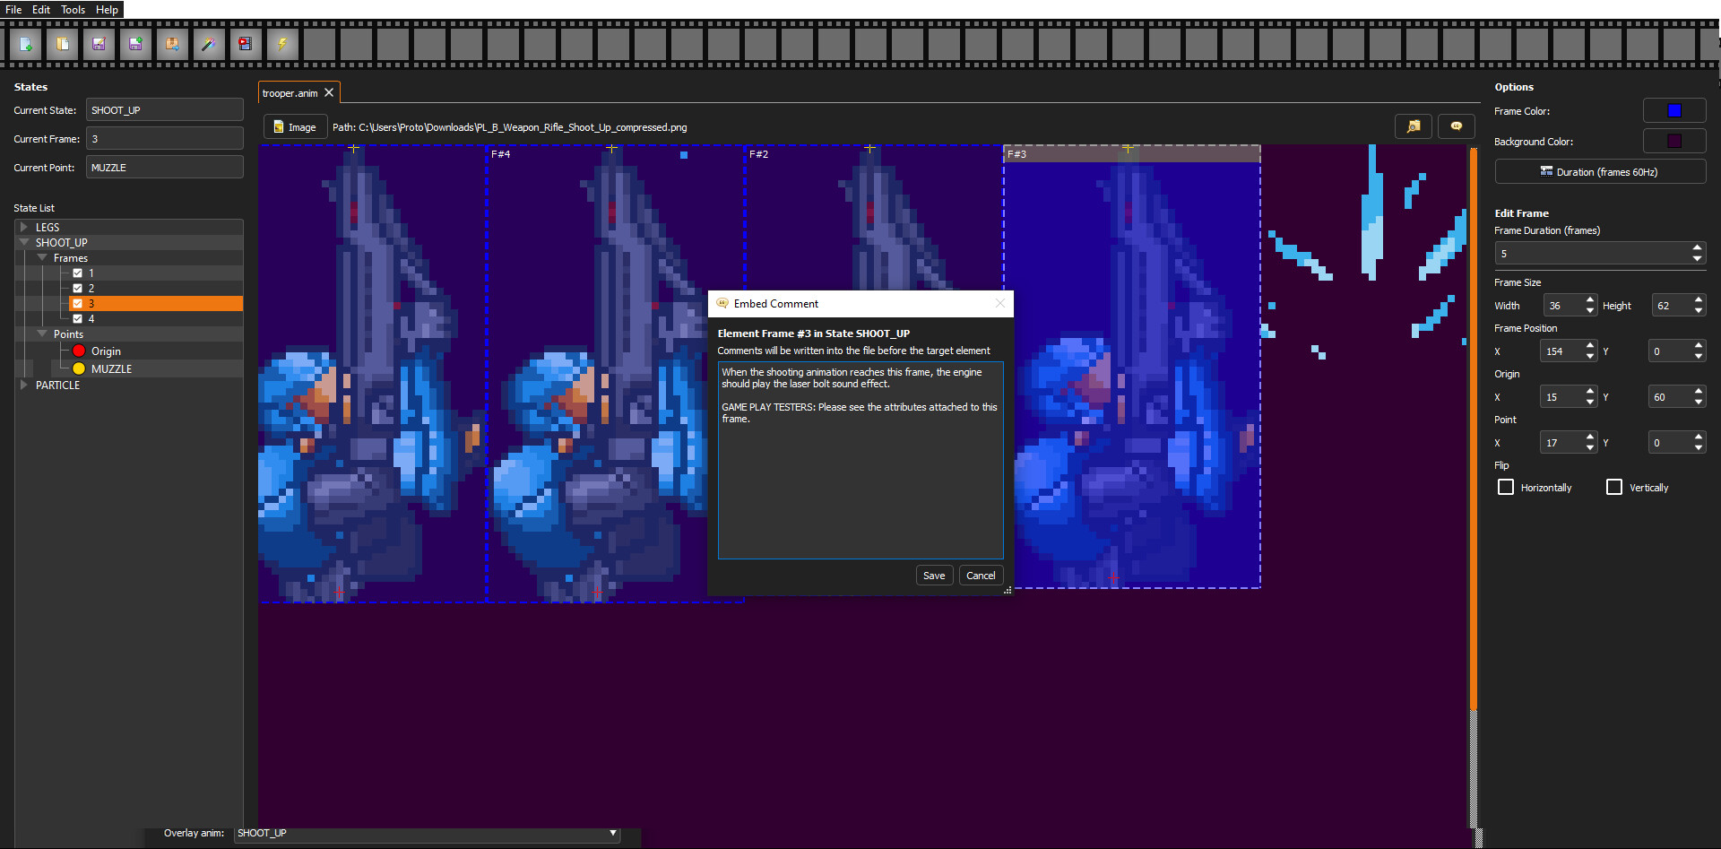Open the video preview toolbar icon

(246, 43)
